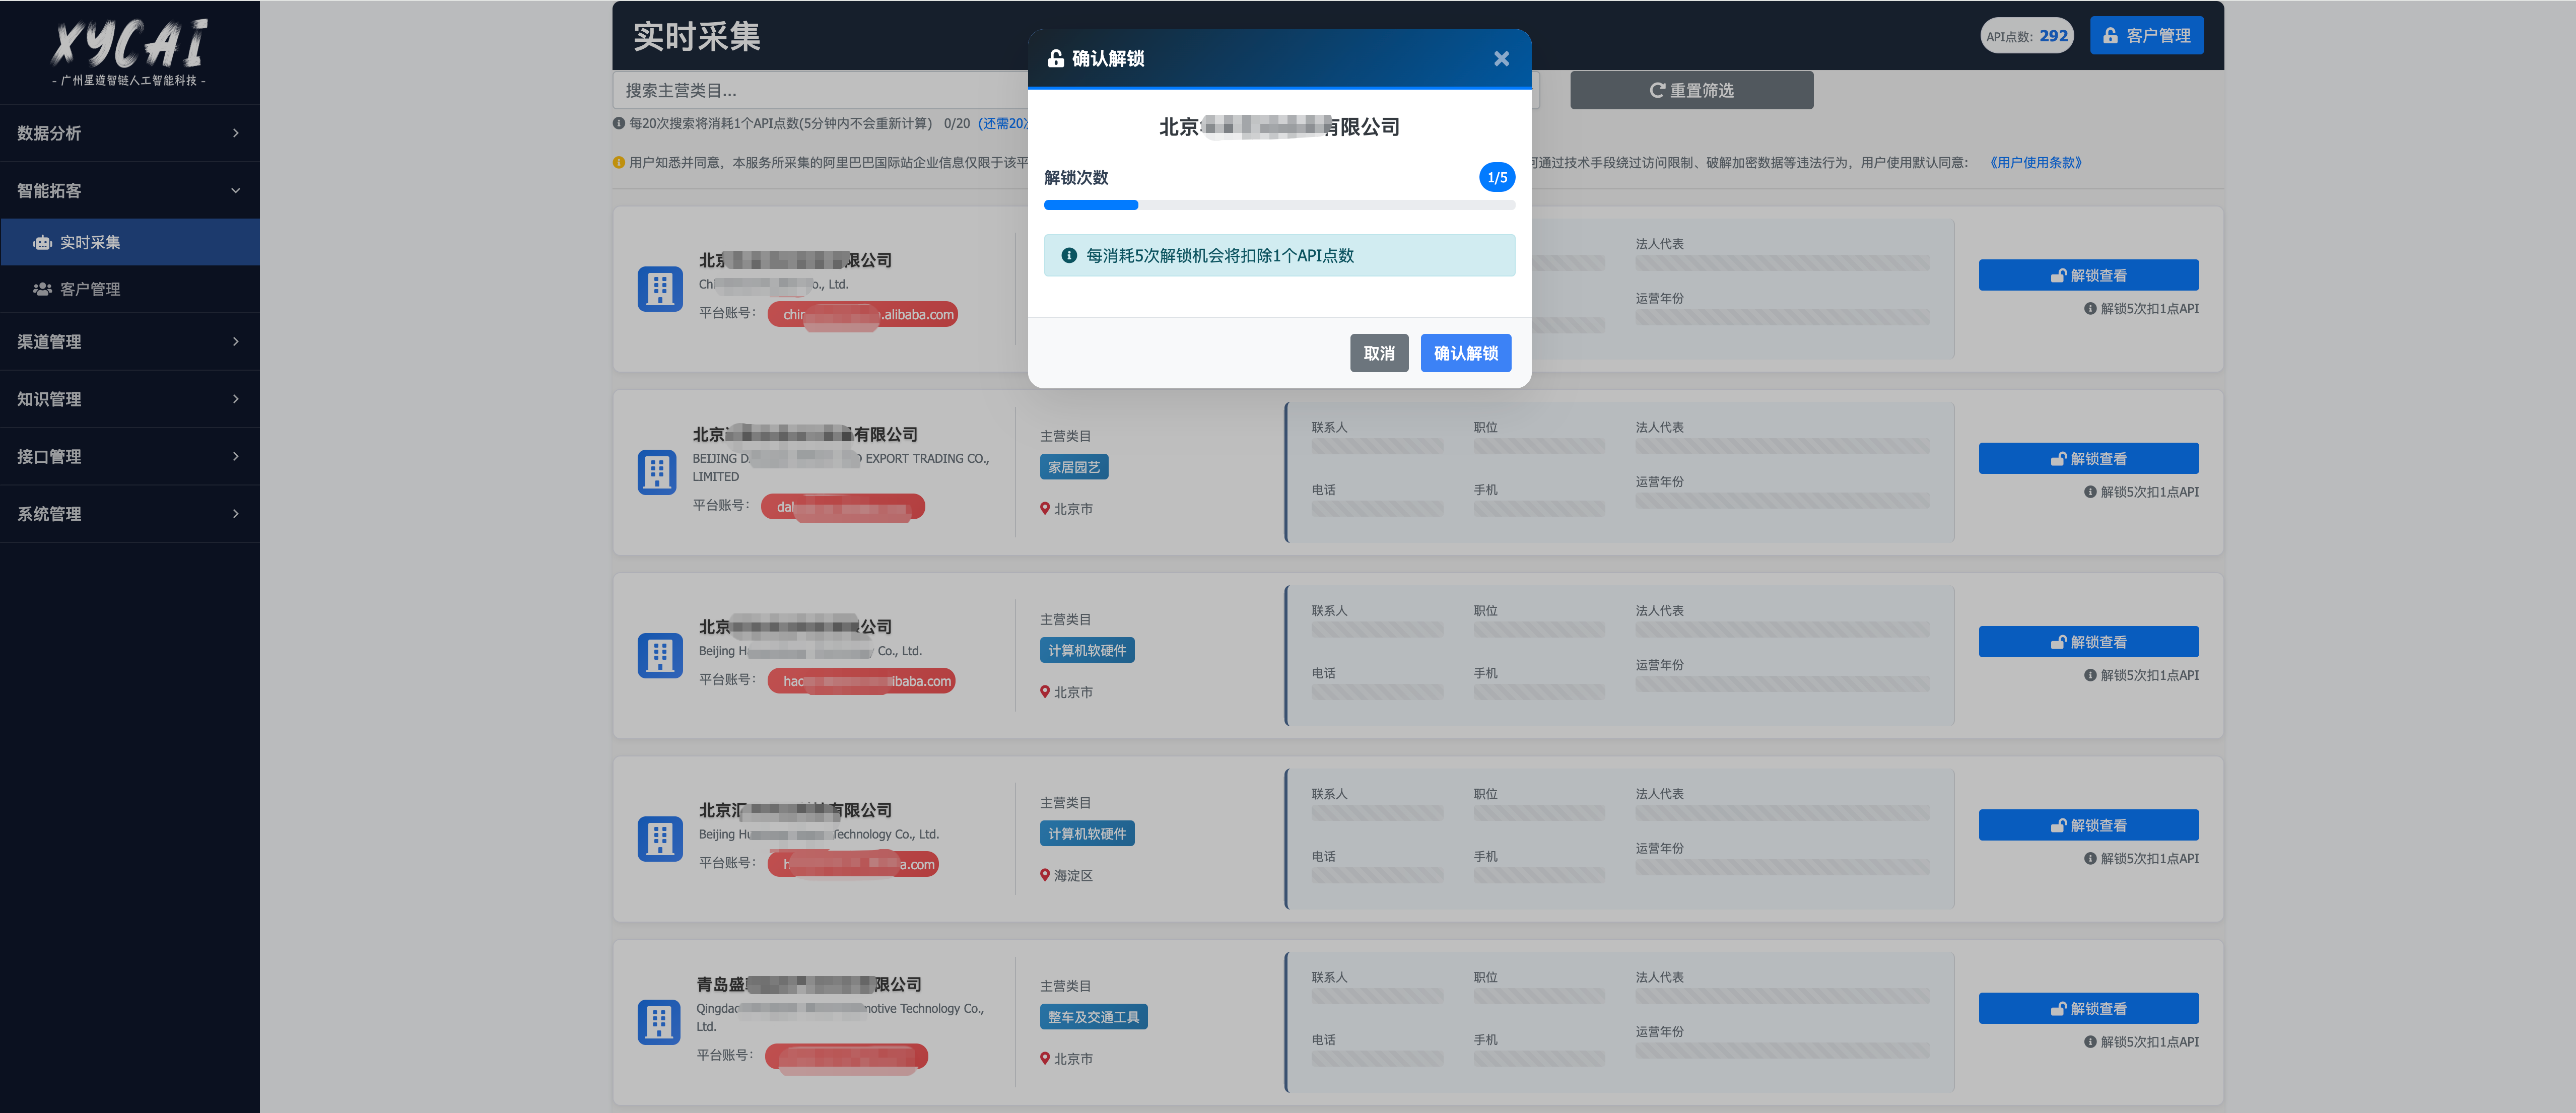Image resolution: width=2576 pixels, height=1113 pixels.
Task: Click the XYCAI logo
Action: (x=129, y=52)
